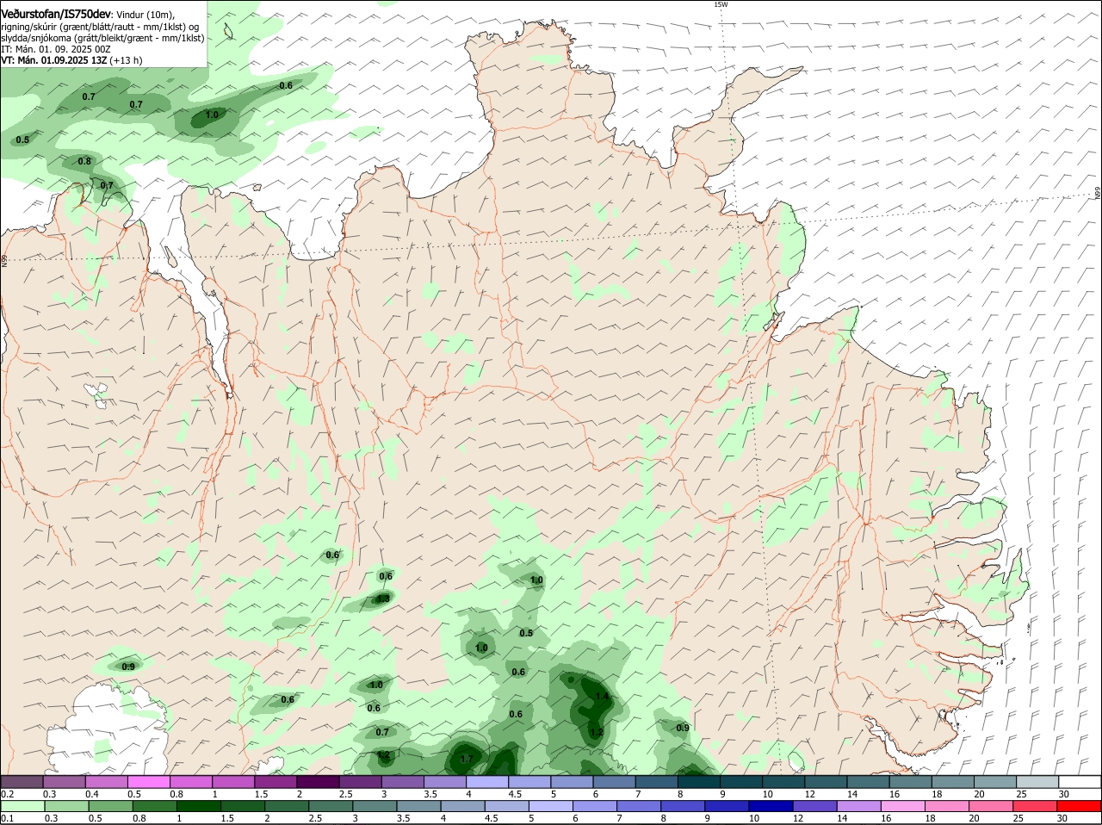Click the '12' label on the rain legend
Screen dimensions: 1102x825
[x=798, y=818]
